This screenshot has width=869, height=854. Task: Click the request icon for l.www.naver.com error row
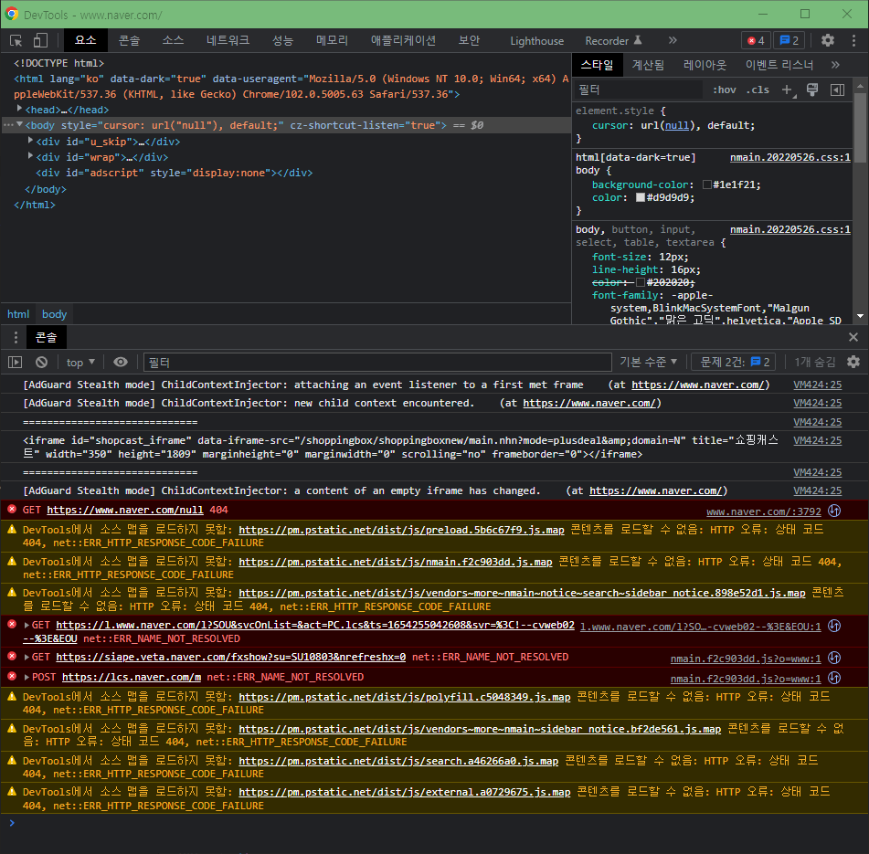[x=834, y=627]
